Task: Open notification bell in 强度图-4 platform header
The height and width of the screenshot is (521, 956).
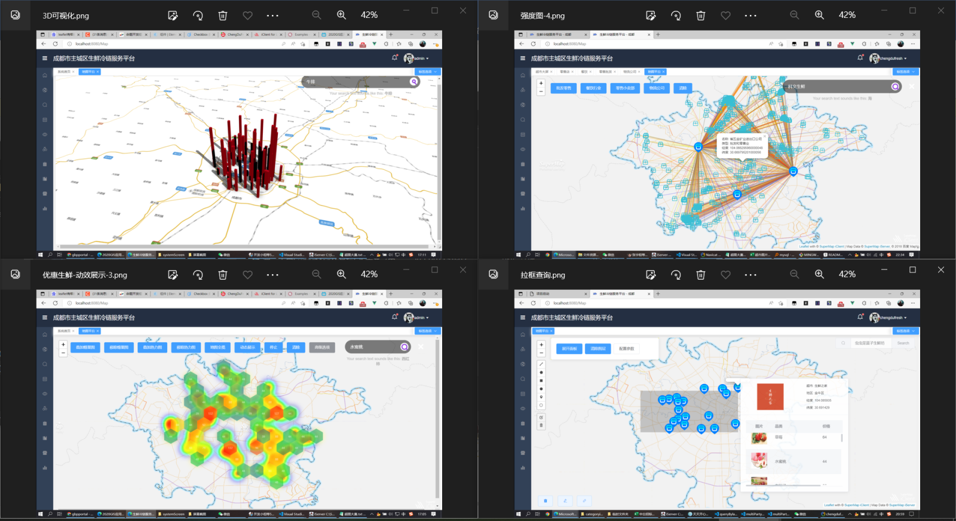Action: coord(860,58)
